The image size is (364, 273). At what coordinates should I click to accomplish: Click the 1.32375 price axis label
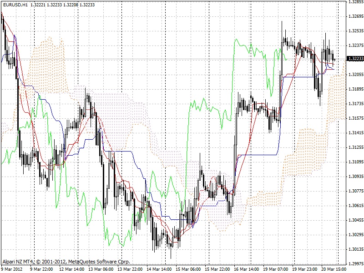coord(354,45)
